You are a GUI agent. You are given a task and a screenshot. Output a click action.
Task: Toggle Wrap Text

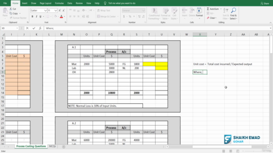[x=104, y=10]
